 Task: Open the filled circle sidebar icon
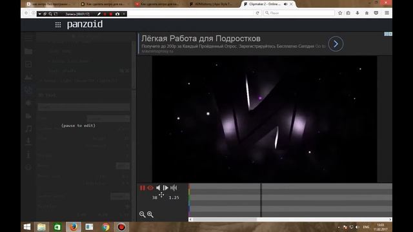point(28,103)
